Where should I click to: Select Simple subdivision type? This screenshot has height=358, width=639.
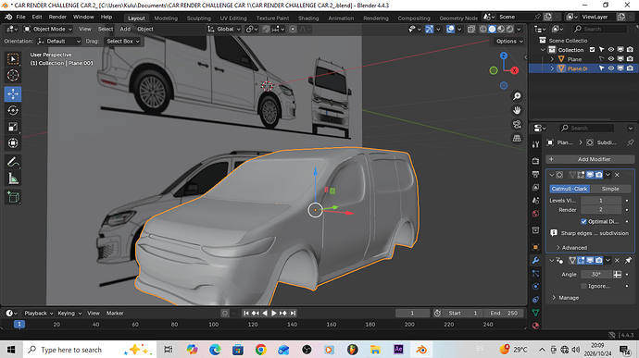click(610, 189)
